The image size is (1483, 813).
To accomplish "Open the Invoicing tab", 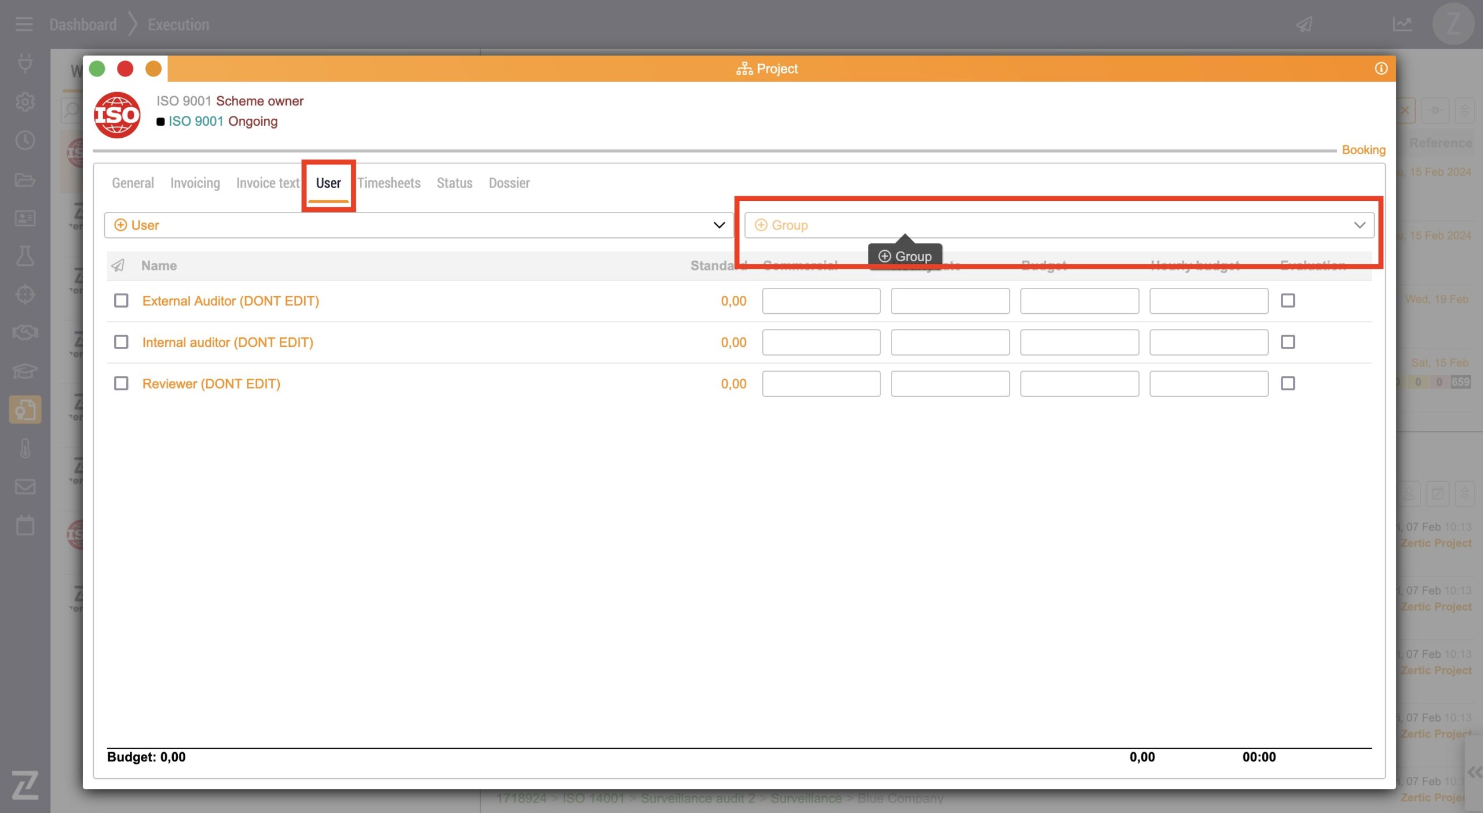I will click(x=195, y=183).
